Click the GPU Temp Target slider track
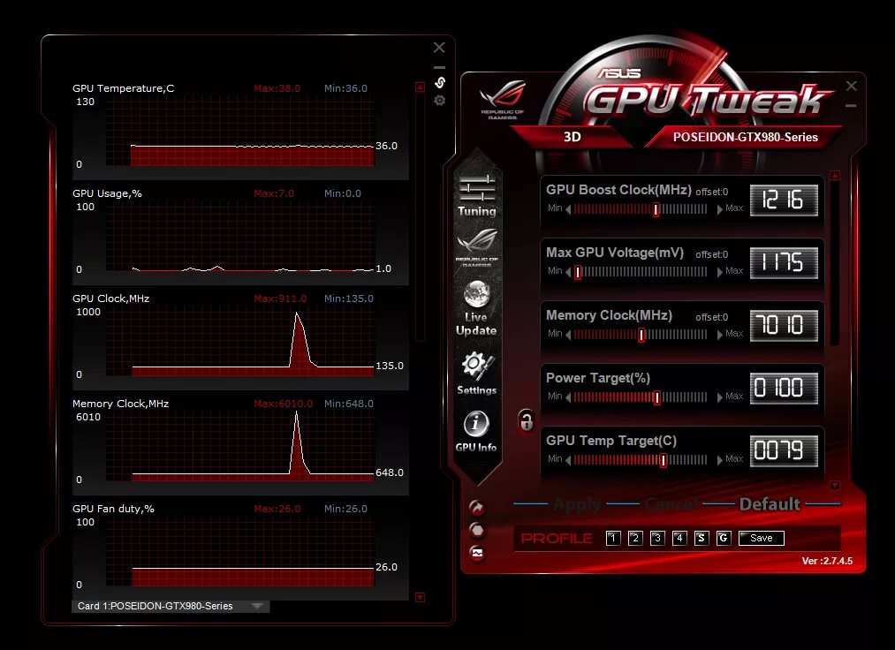 [x=641, y=460]
